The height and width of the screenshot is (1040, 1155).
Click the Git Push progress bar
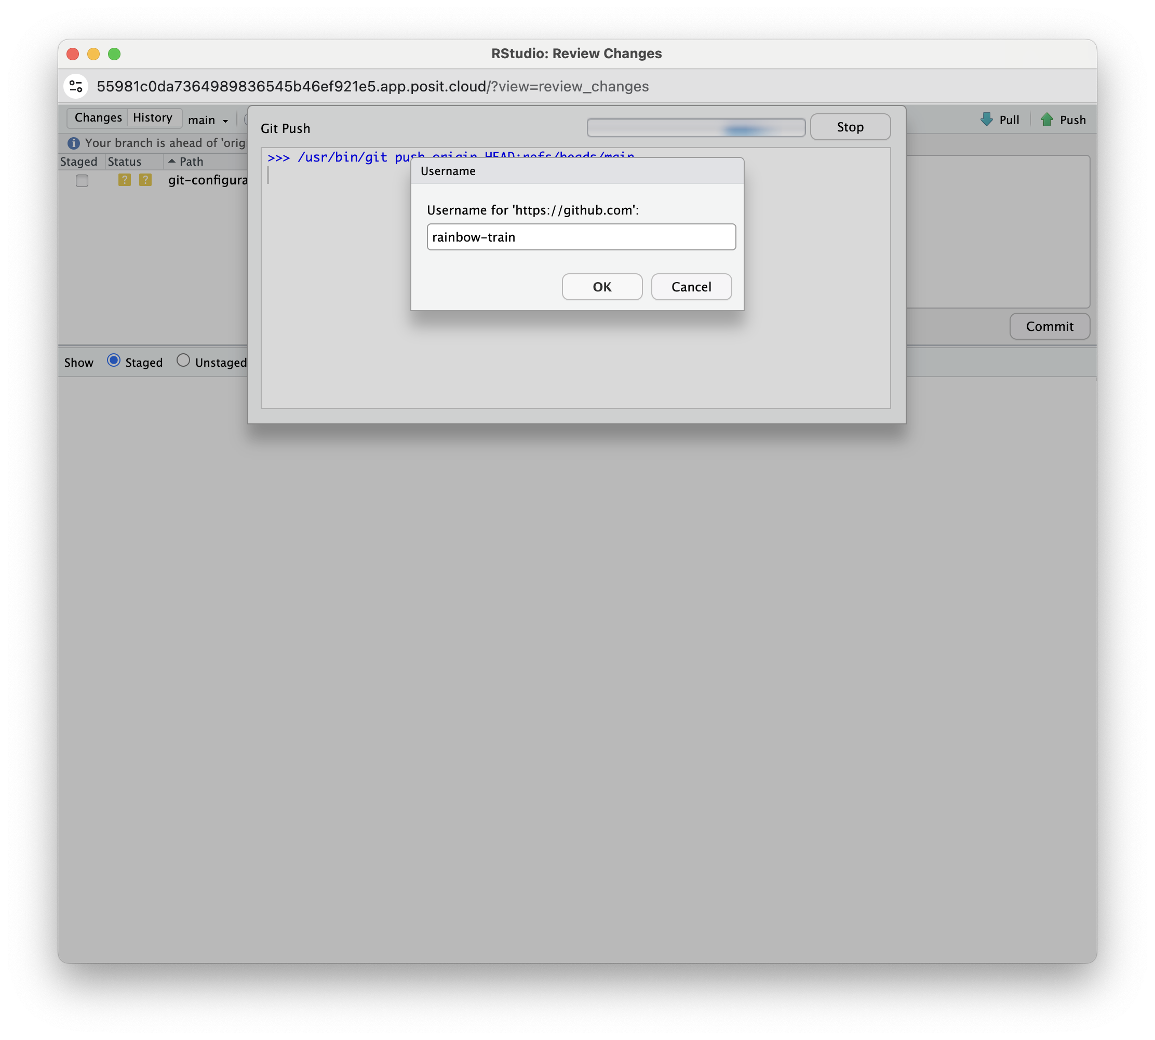695,128
